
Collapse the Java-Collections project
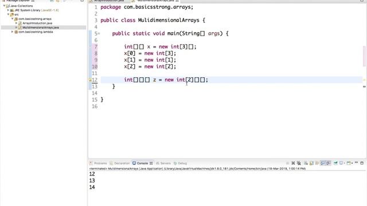[x=4, y=6]
